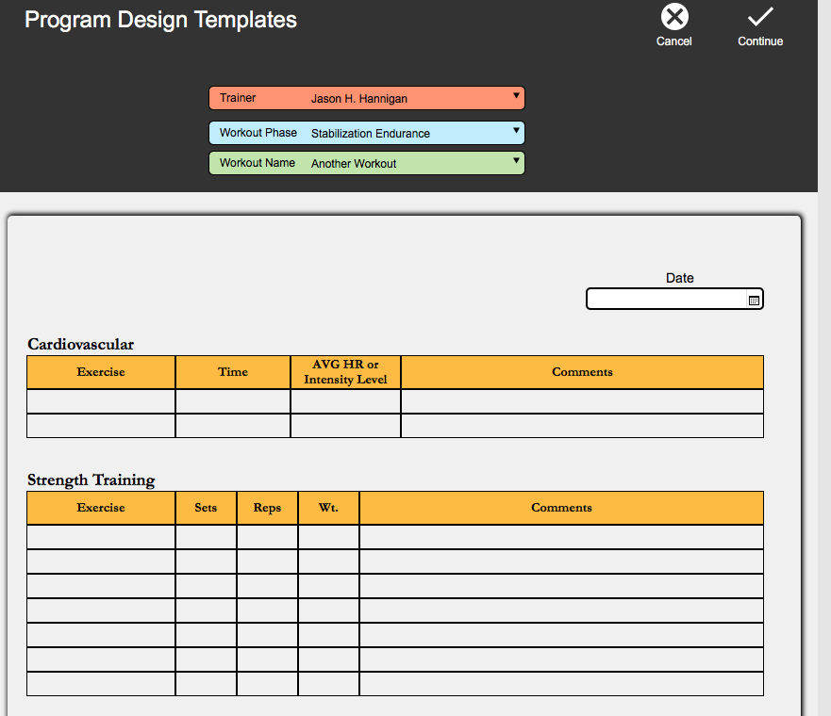
Task: Click first Cardiovascular Comments cell
Action: click(582, 401)
